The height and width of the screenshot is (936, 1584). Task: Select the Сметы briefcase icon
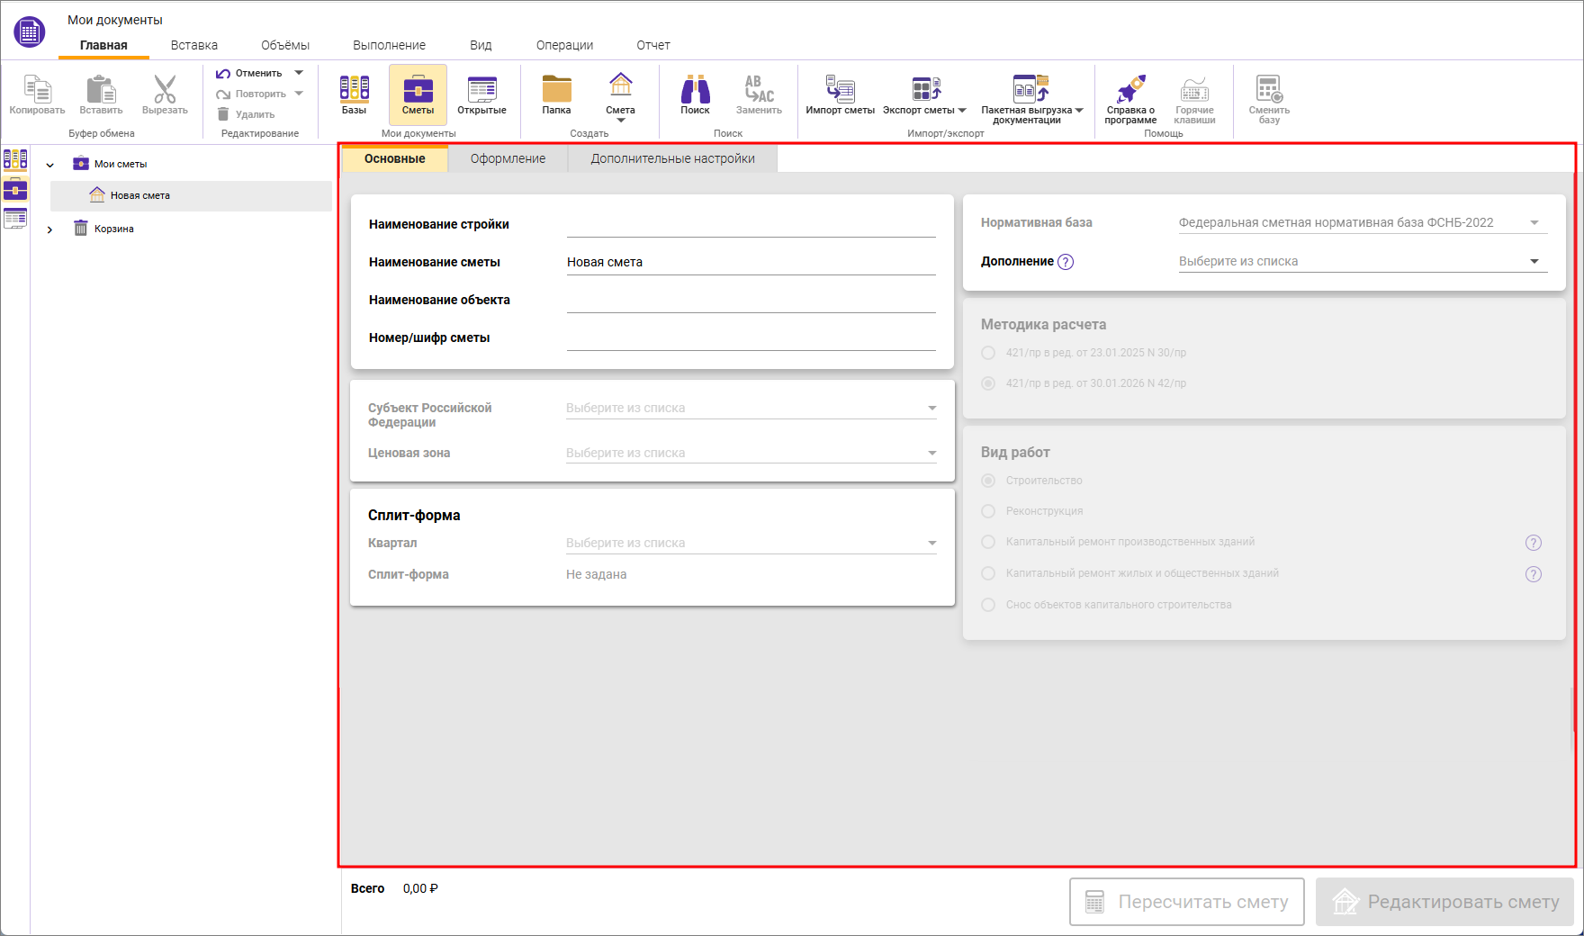click(x=418, y=89)
